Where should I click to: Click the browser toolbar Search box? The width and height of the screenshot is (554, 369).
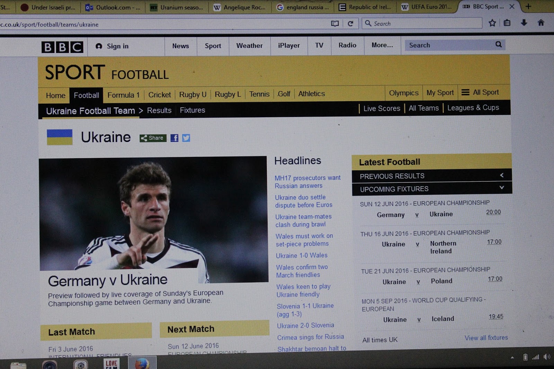(422, 23)
